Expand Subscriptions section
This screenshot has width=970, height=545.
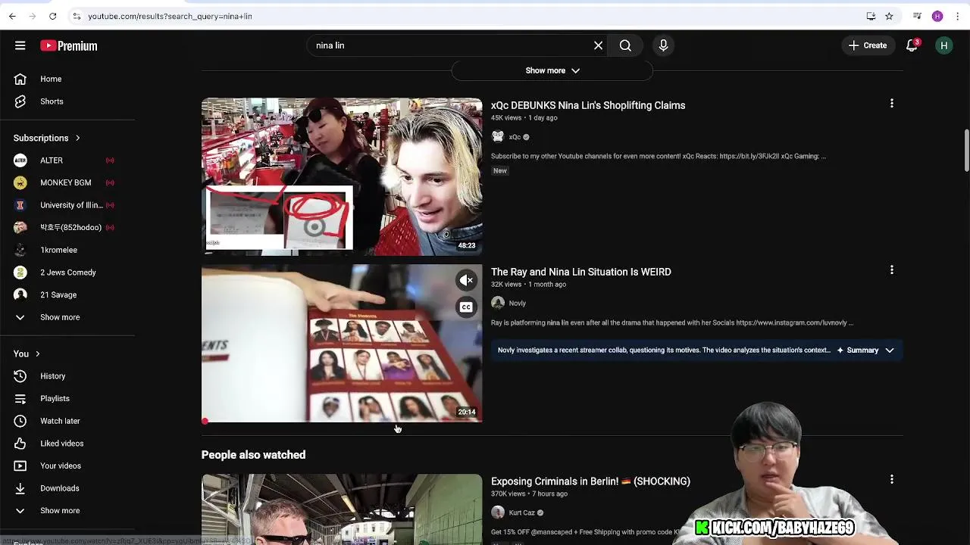(47, 138)
